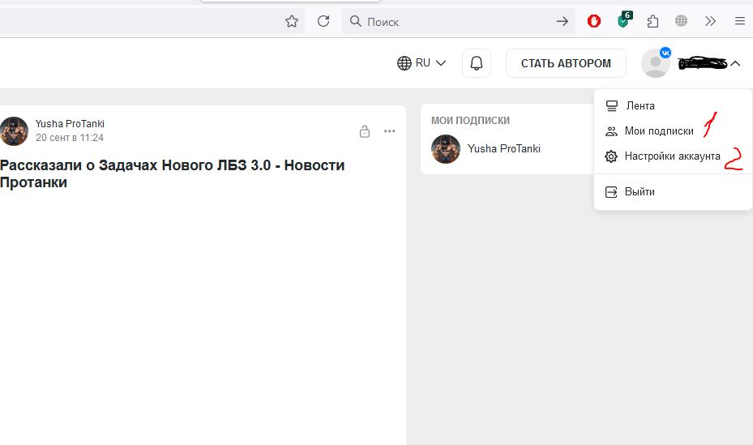Open the browser hamburger menu
This screenshot has height=445, width=753.
(x=739, y=21)
